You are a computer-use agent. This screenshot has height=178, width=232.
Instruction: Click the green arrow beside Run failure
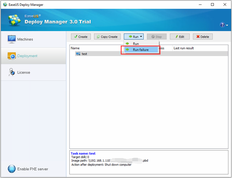click(127, 50)
